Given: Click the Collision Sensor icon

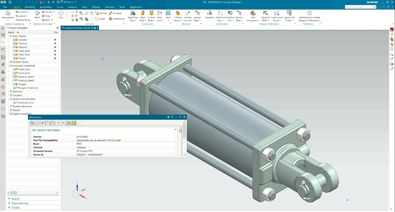Looking at the screenshot, I should point(178,13).
